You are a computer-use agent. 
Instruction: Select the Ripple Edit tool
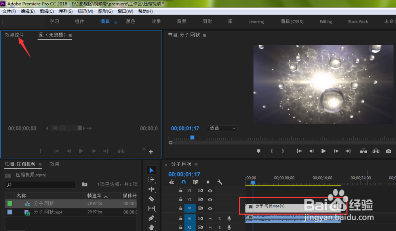point(151,189)
